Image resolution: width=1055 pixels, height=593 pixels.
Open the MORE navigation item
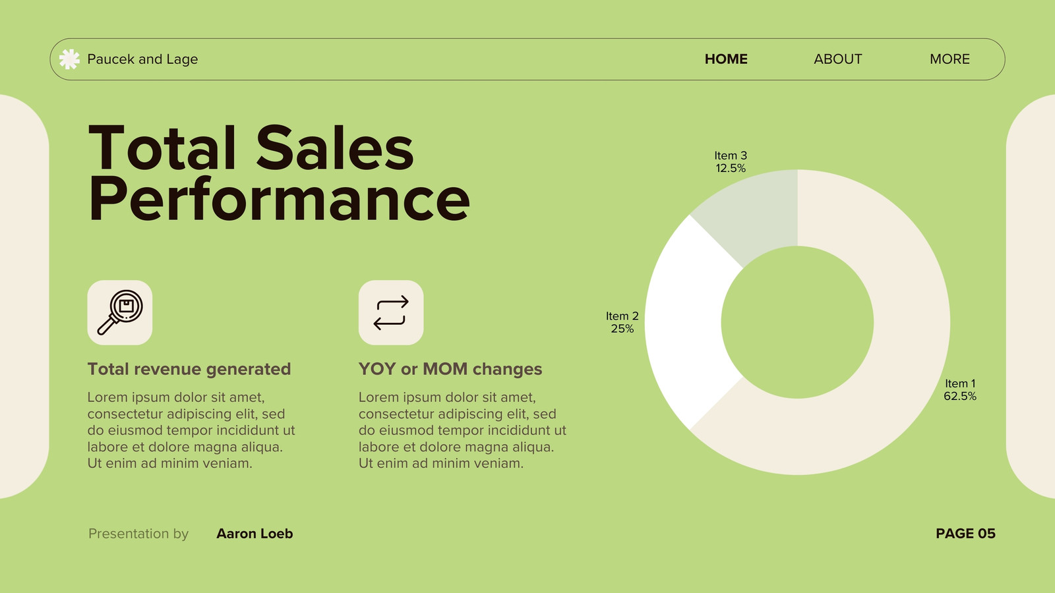pyautogui.click(x=950, y=59)
